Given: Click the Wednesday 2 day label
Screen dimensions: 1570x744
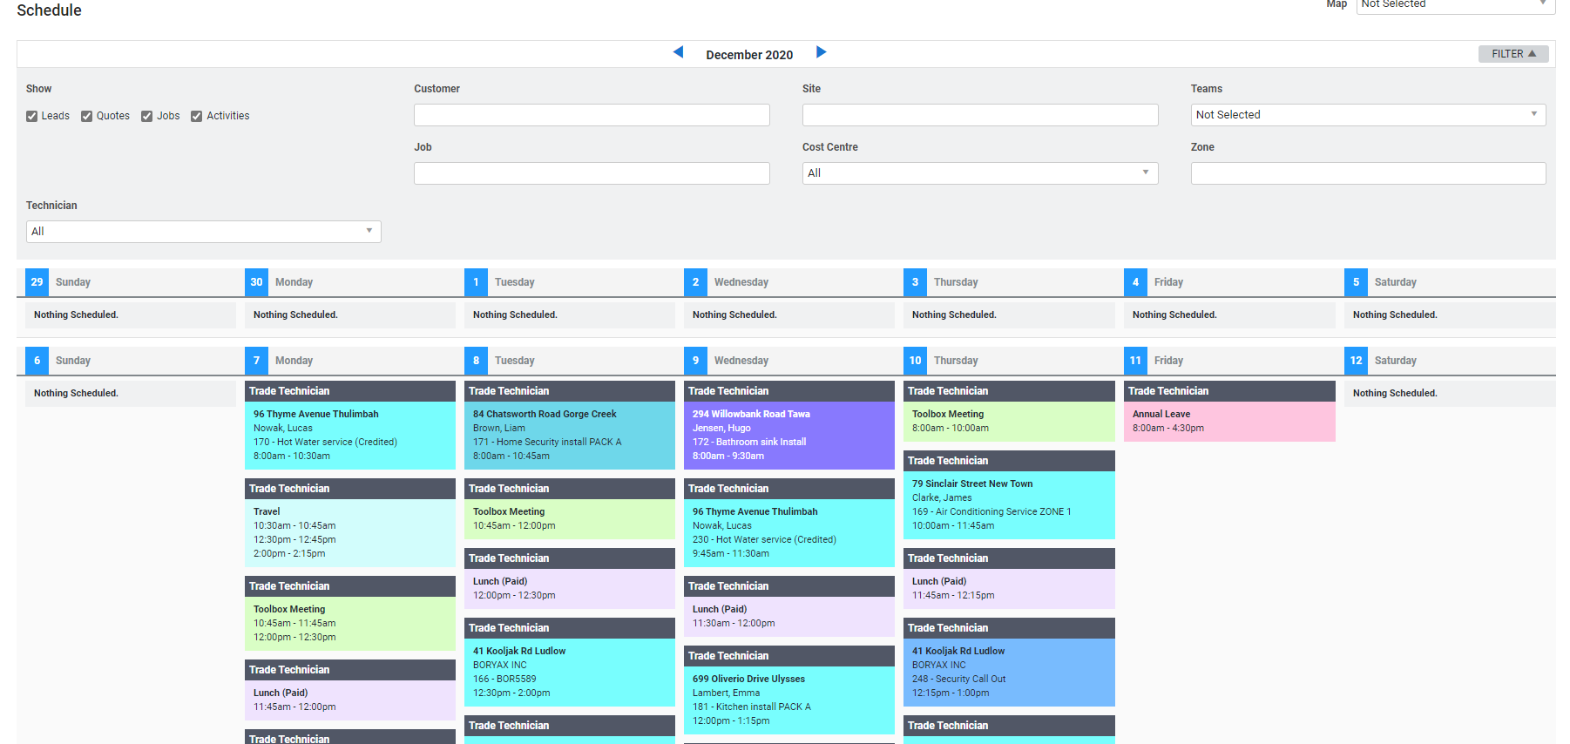Looking at the screenshot, I should pos(741,282).
